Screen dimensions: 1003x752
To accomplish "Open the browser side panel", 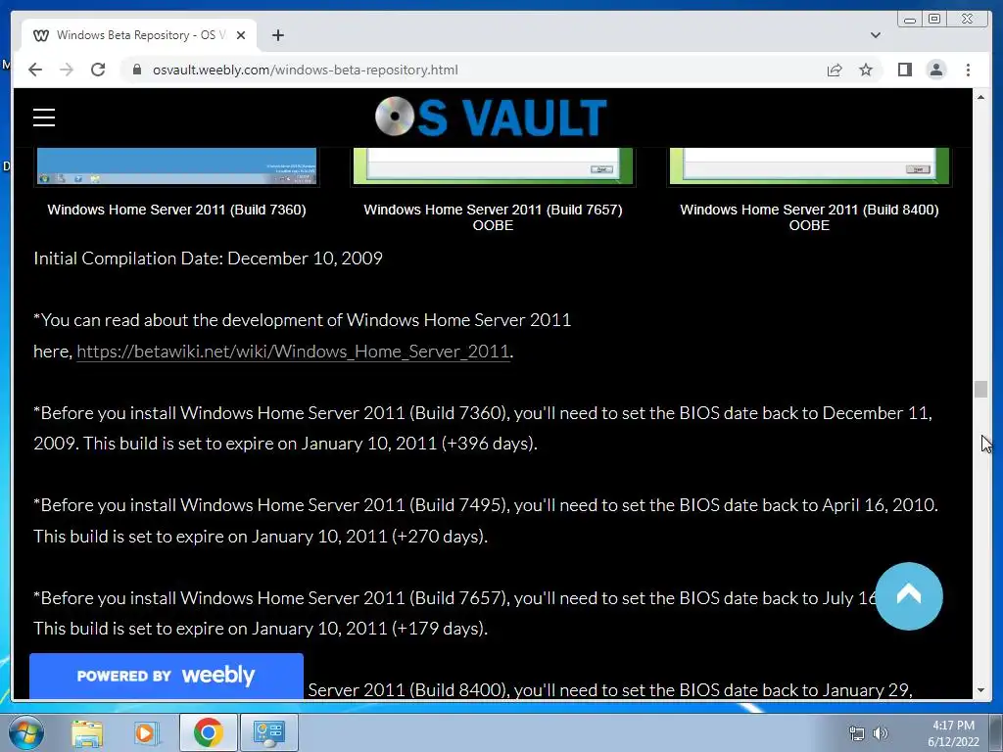I will 904,70.
